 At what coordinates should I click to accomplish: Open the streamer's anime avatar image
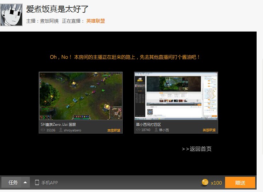click(x=11, y=15)
